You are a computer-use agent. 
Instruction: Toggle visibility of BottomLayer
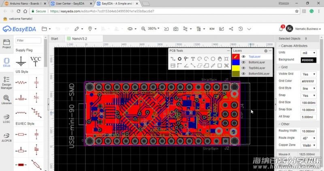(x=243, y=62)
